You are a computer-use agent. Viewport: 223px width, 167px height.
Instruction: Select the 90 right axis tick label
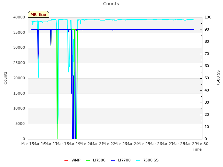[x=207, y=29]
